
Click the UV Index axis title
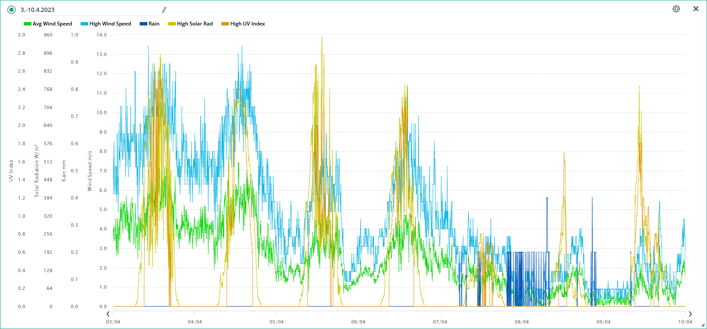pos(11,171)
